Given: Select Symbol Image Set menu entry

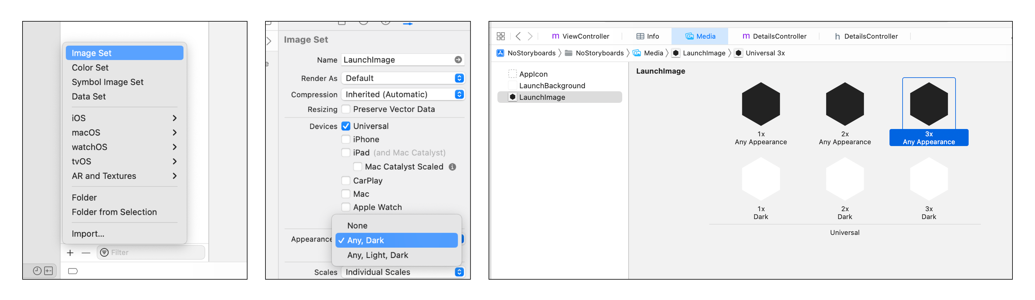Looking at the screenshot, I should tap(125, 82).
